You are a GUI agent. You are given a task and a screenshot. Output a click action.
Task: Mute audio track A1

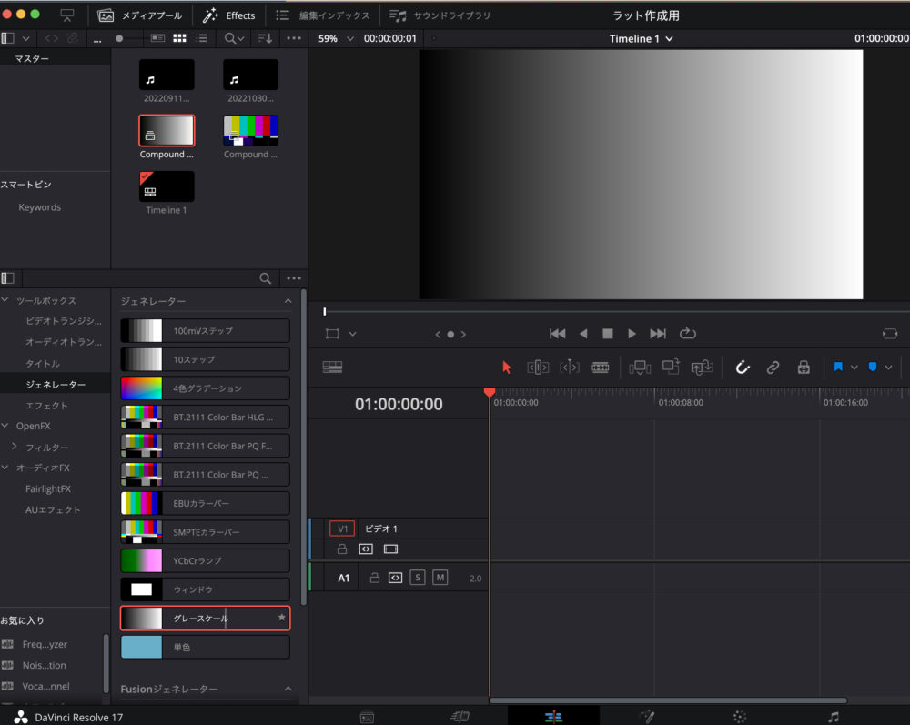coord(440,578)
